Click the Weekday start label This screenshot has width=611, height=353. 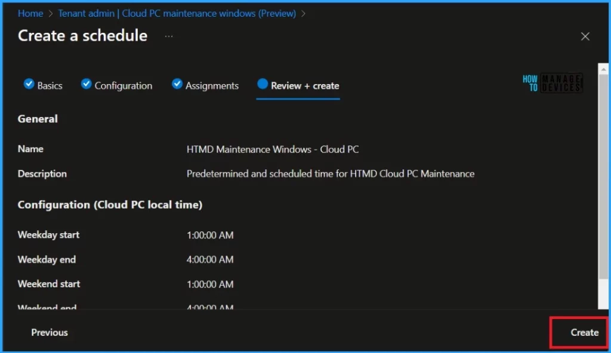tap(48, 234)
